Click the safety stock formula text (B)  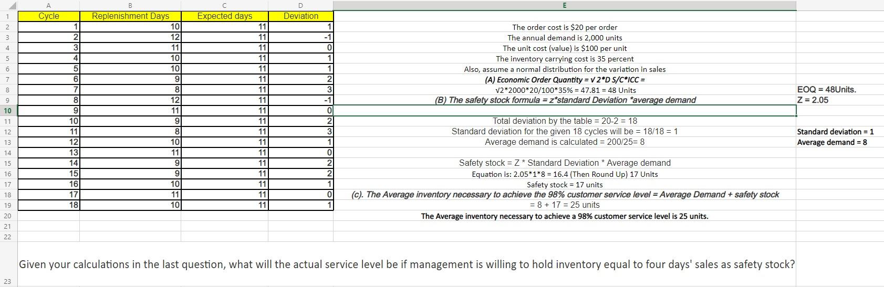click(565, 100)
